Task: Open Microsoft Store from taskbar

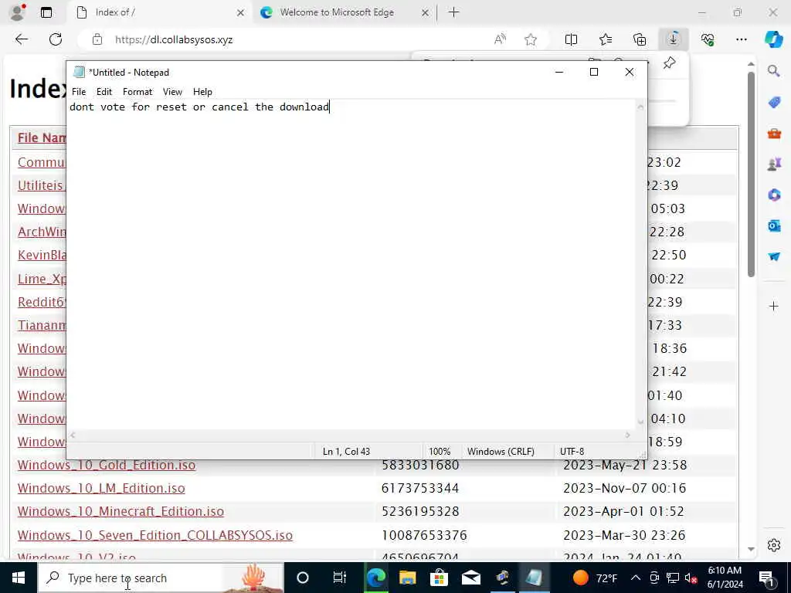Action: 440,578
